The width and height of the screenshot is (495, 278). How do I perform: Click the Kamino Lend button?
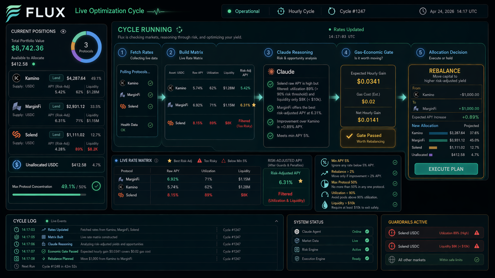pyautogui.click(x=56, y=78)
